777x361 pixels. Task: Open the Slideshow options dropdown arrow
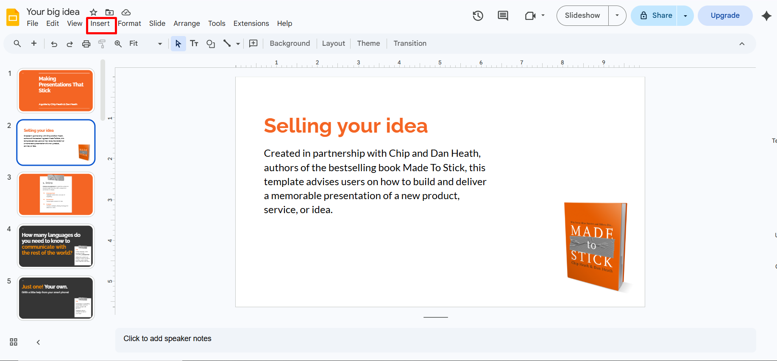[617, 16]
